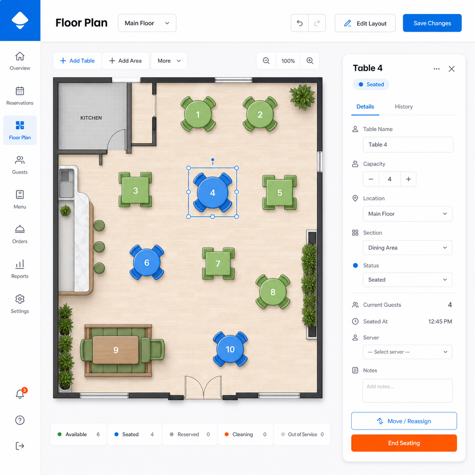Viewport: 475px width, 475px height.
Task: Click the Table Name input field
Action: coord(408,145)
